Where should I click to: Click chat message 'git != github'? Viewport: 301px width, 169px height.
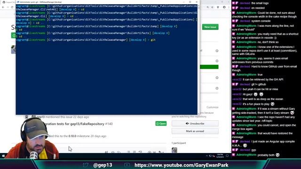click(x=259, y=84)
